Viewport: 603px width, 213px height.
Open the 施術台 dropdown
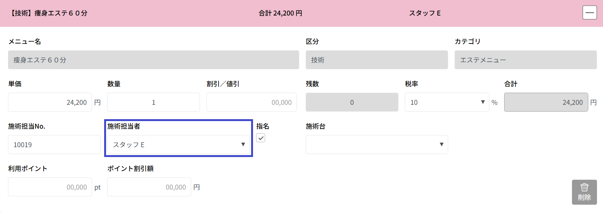click(376, 145)
